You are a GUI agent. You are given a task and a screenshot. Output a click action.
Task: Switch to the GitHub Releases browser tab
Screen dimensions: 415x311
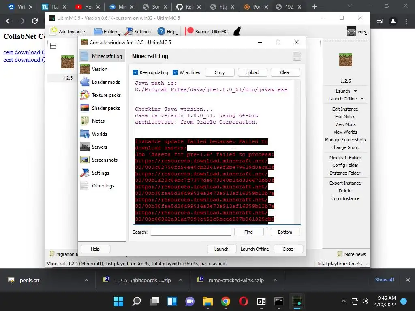(188, 7)
